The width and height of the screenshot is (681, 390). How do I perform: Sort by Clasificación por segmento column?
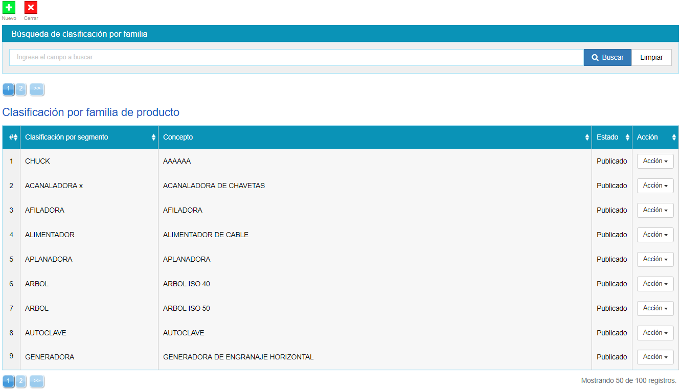pos(153,137)
